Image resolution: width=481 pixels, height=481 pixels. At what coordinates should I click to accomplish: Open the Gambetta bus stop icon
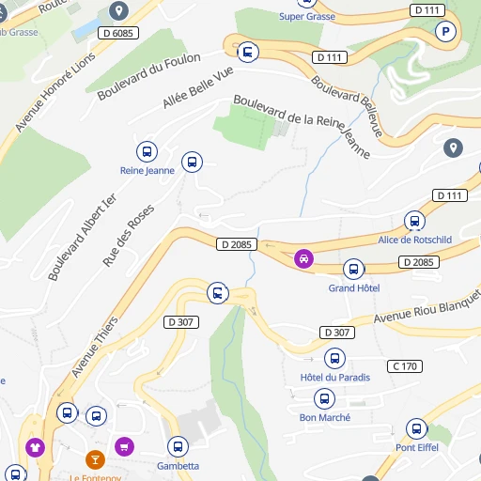pos(178,446)
